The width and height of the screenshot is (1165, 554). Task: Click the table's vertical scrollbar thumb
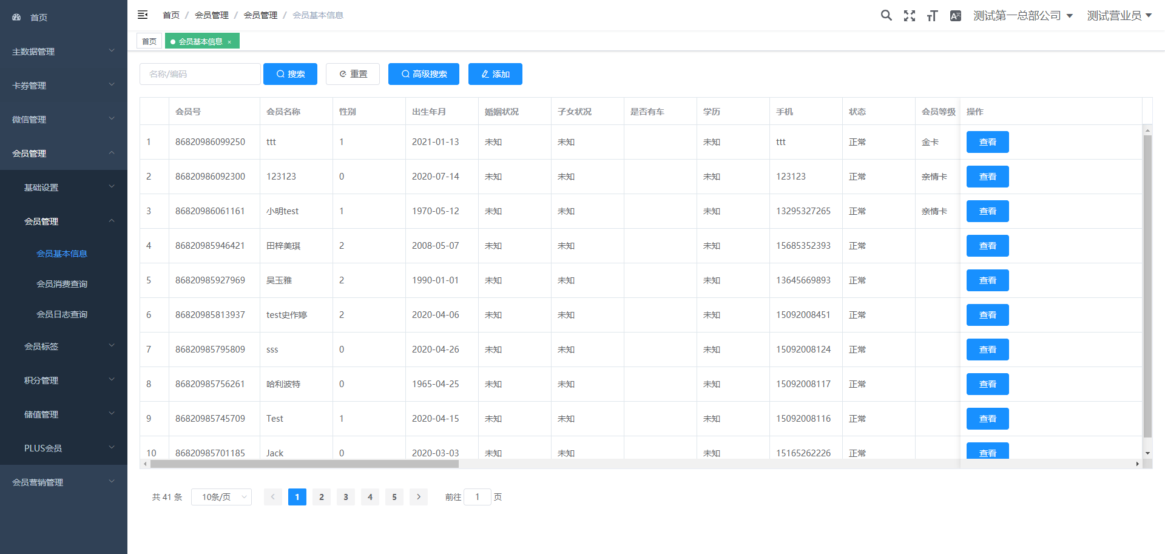(1147, 286)
